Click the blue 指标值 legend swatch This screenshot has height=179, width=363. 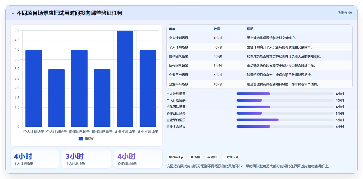click(x=81, y=139)
